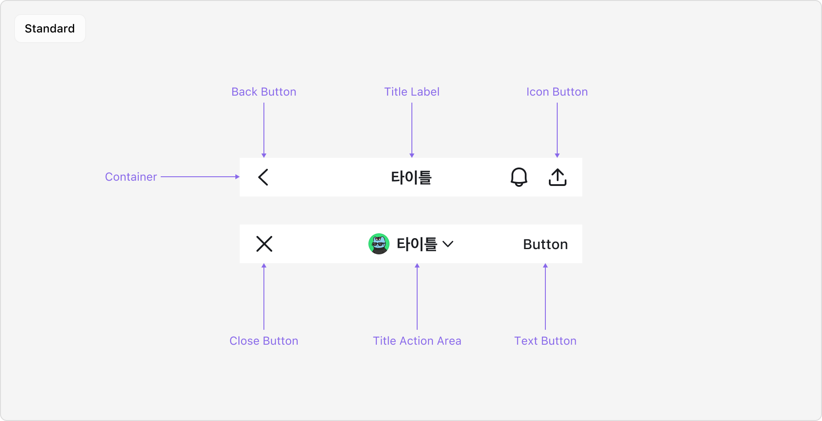Click the Text Button annotation below the bar

[x=545, y=341]
